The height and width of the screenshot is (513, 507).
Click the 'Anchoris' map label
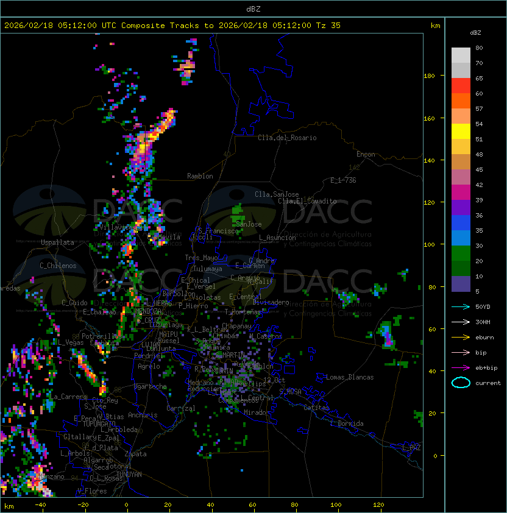(143, 415)
